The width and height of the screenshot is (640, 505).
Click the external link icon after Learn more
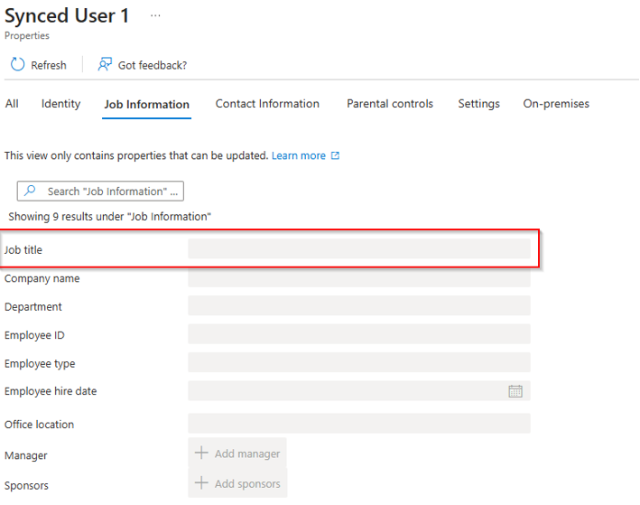click(336, 155)
